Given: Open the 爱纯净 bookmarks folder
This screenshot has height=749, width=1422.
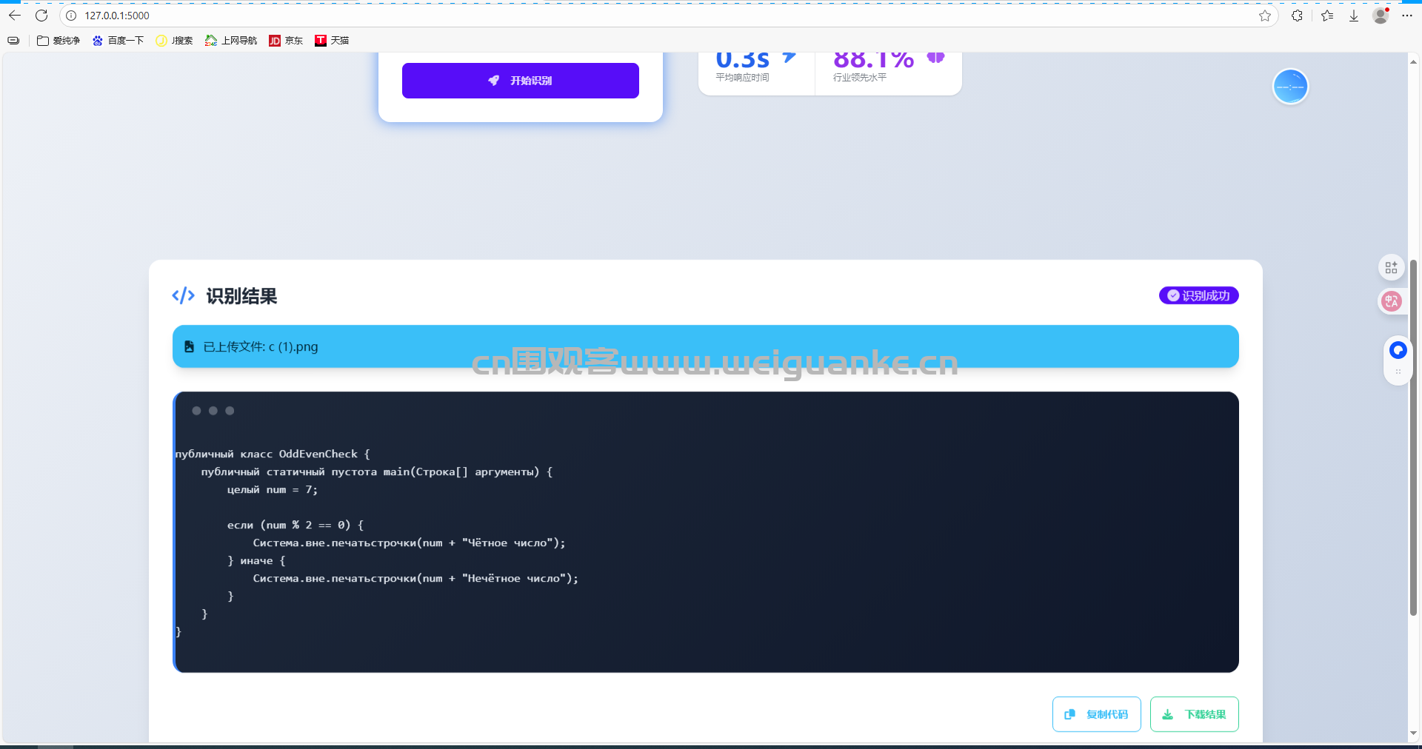Looking at the screenshot, I should click(59, 41).
